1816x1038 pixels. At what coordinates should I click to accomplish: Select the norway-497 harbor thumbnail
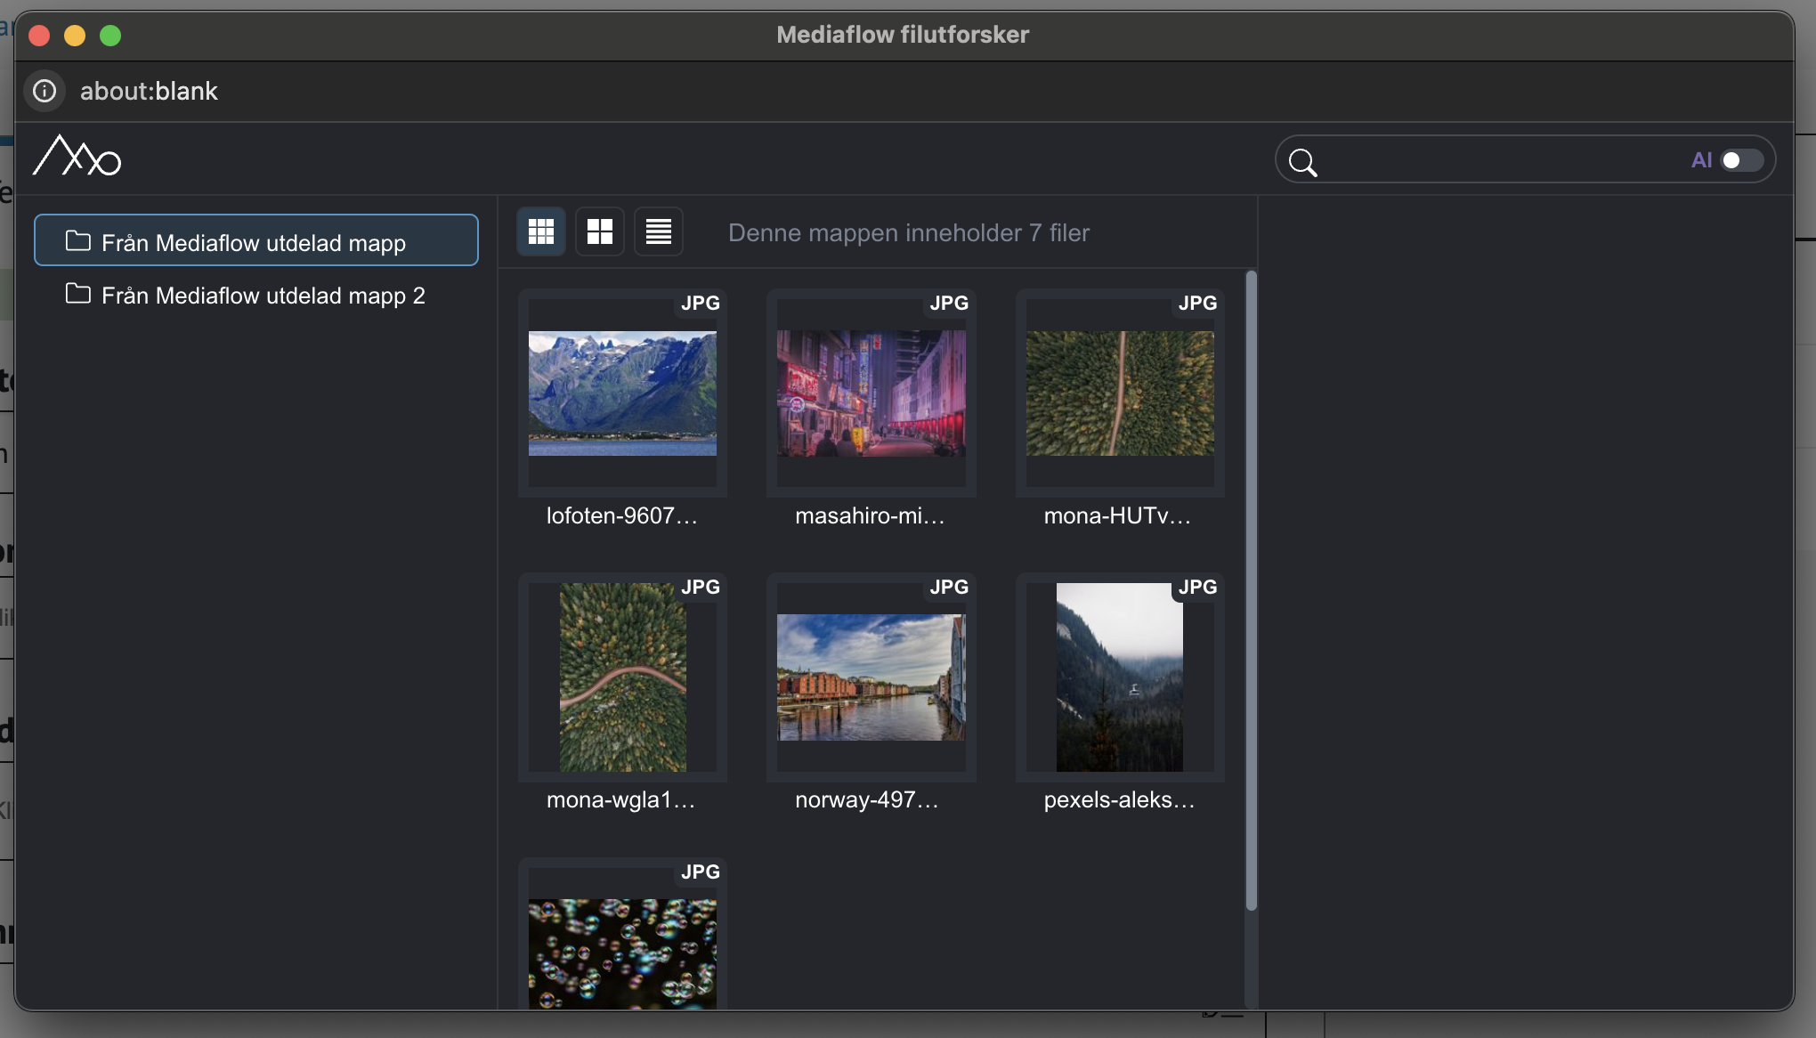coord(871,677)
